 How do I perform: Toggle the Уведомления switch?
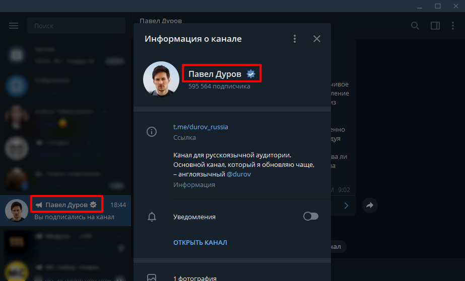pyautogui.click(x=311, y=217)
